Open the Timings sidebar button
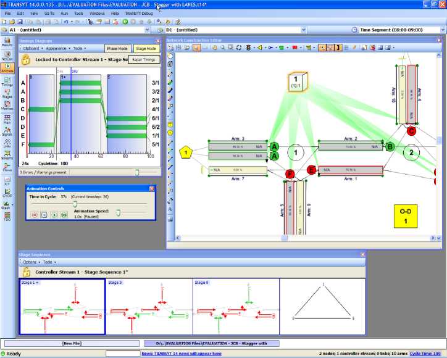447x358 pixels. click(7, 82)
